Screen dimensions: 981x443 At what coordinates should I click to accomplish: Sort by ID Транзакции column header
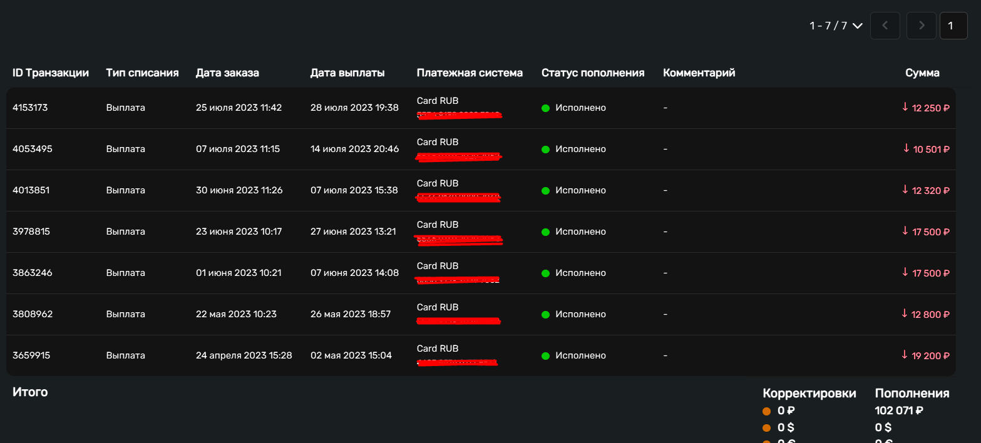(x=51, y=73)
